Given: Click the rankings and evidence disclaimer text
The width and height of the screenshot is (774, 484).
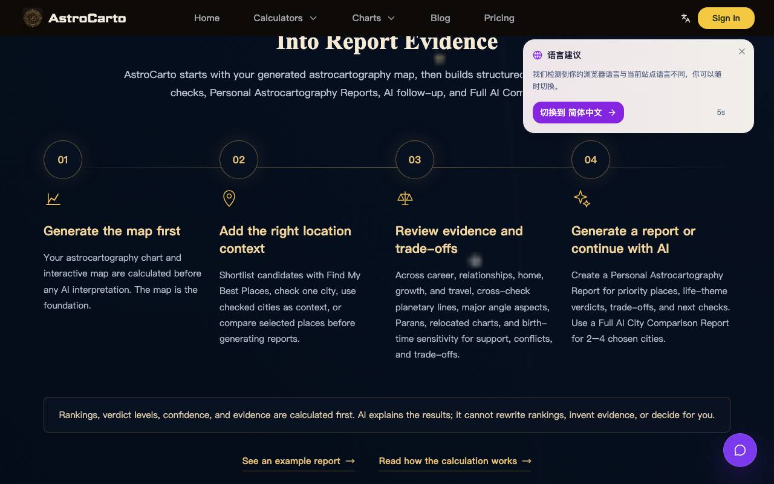Looking at the screenshot, I should [387, 415].
